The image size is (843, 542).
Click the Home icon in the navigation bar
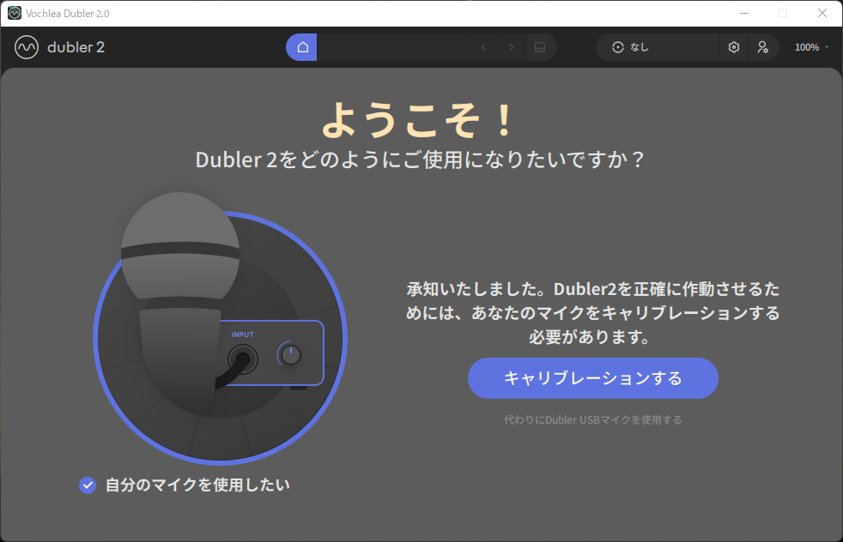pyautogui.click(x=301, y=47)
